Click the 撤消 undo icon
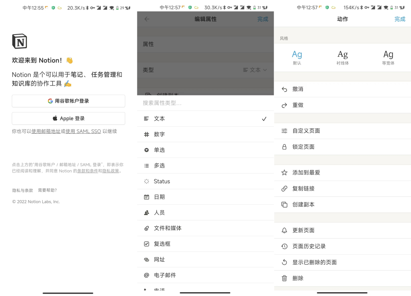The height and width of the screenshot is (296, 411). point(284,90)
